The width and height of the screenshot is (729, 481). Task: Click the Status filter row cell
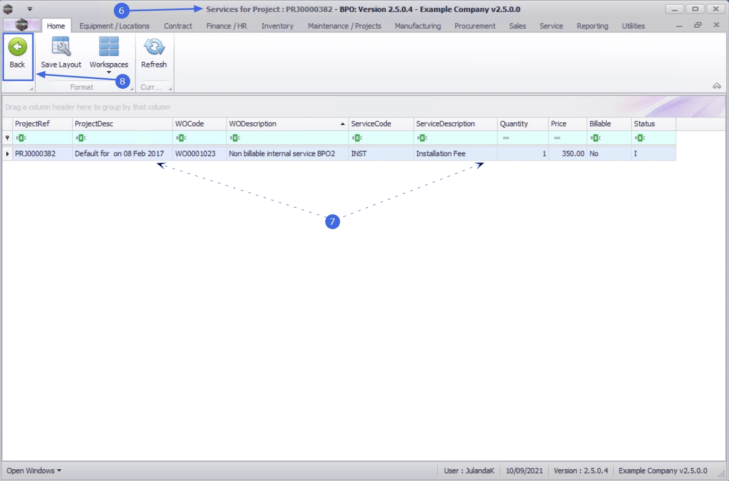(654, 138)
